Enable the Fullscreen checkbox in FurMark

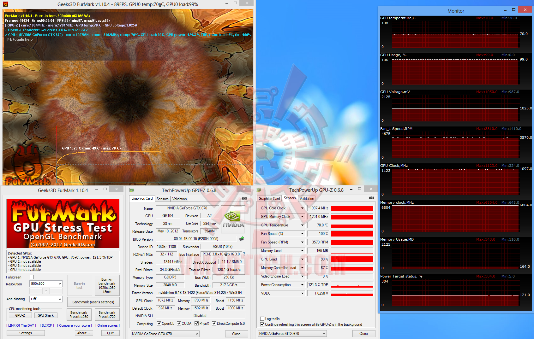click(x=32, y=277)
